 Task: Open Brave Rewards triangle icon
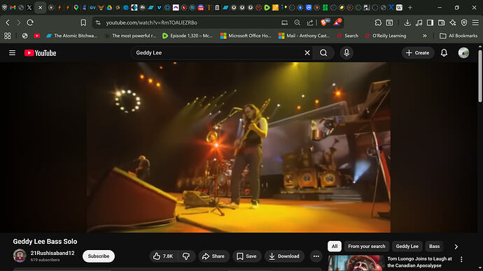(x=337, y=22)
